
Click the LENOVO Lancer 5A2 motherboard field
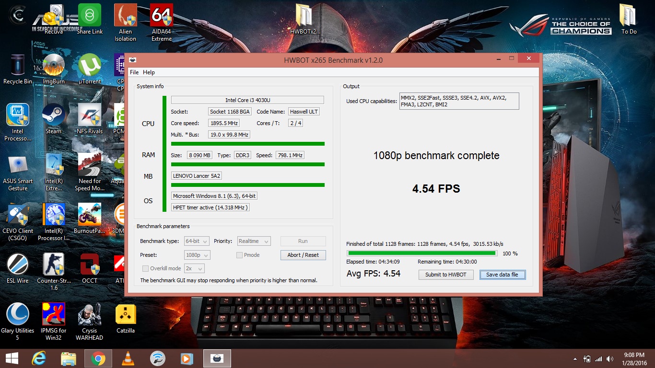(197, 176)
